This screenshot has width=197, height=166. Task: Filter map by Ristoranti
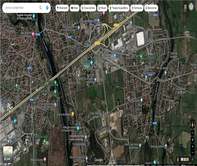[62, 8]
